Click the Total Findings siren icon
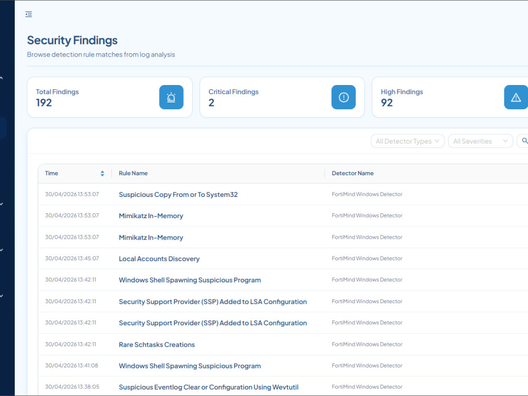 point(171,97)
